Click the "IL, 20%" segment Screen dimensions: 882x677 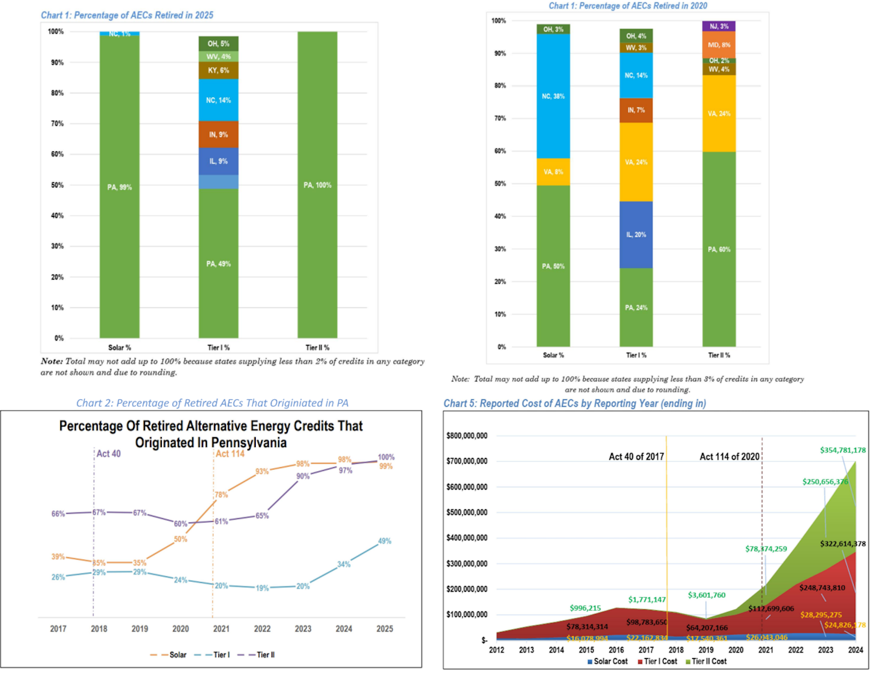pos(636,235)
